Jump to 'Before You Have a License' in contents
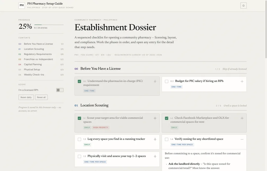Image resolution: width=267 pixels, height=171 pixels. click(41, 44)
